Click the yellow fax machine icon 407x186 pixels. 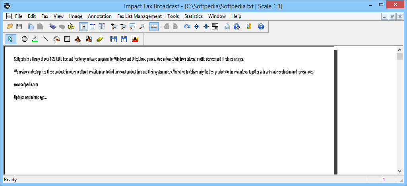[x=71, y=27]
